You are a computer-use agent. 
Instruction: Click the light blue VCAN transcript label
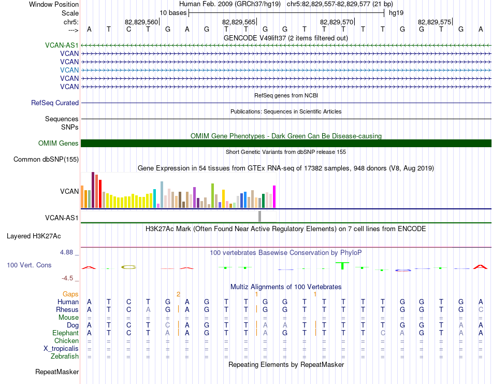point(69,70)
